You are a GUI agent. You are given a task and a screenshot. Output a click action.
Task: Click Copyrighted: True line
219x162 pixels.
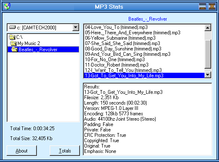pos(101,141)
